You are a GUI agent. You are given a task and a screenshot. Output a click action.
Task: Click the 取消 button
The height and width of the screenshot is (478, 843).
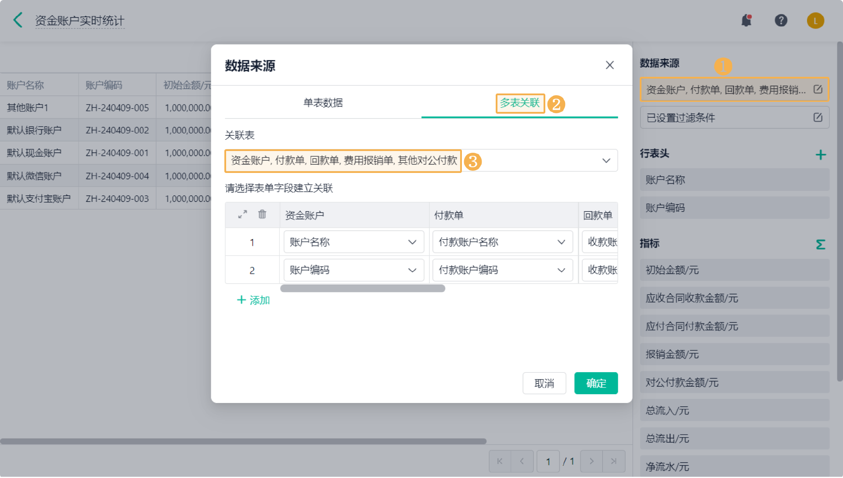pos(544,383)
